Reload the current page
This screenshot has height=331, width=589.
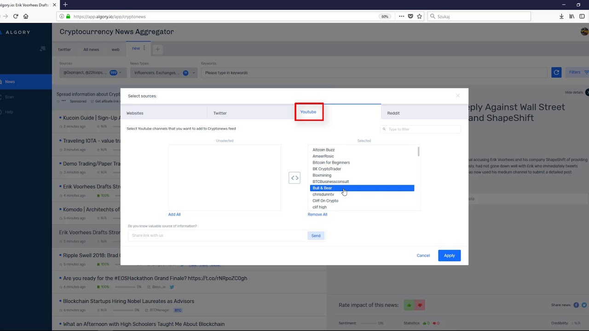click(16, 16)
